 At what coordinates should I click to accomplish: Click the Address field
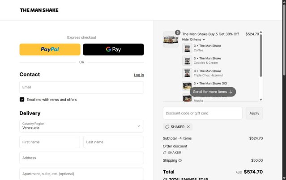[81, 158]
